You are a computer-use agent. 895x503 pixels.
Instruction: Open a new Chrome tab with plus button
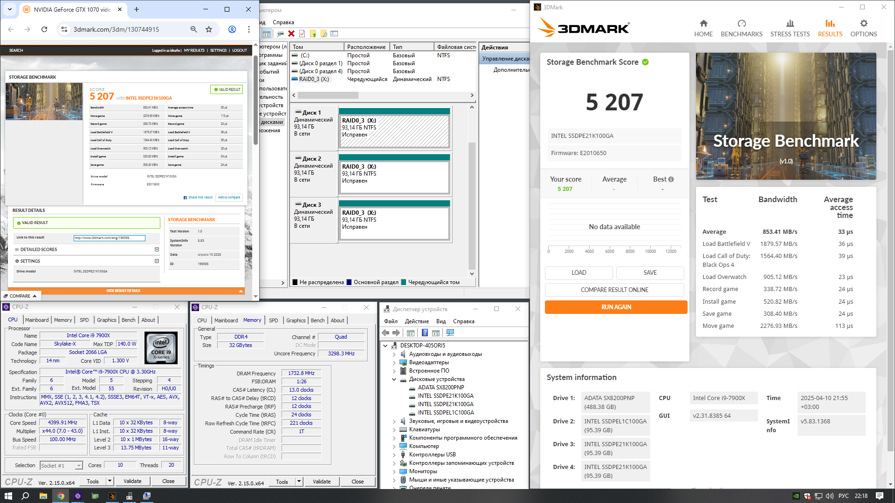(x=137, y=9)
